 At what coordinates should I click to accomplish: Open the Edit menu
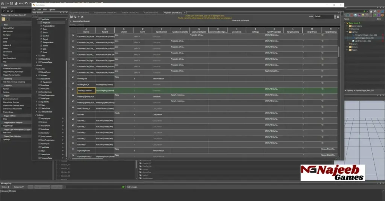(x=39, y=9)
